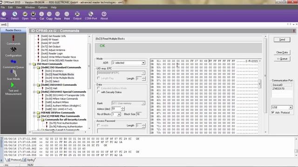Open the UID resp. EPC dropdown
Screen dimensions: 298x167
tap(143, 73)
